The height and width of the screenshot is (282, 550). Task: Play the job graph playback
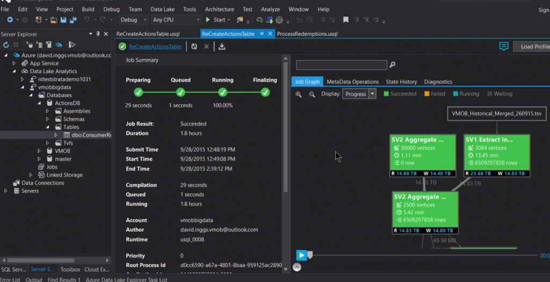301,256
